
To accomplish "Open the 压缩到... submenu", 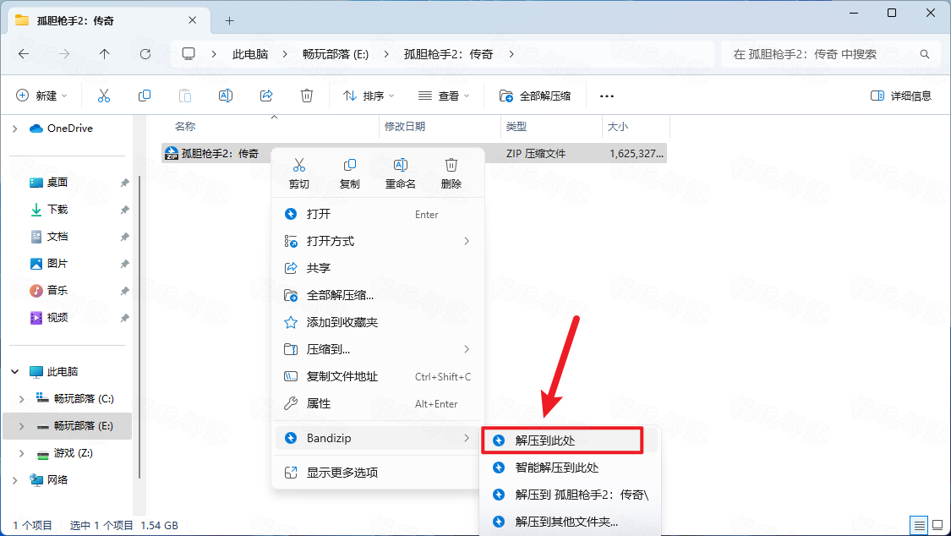I will pyautogui.click(x=378, y=349).
